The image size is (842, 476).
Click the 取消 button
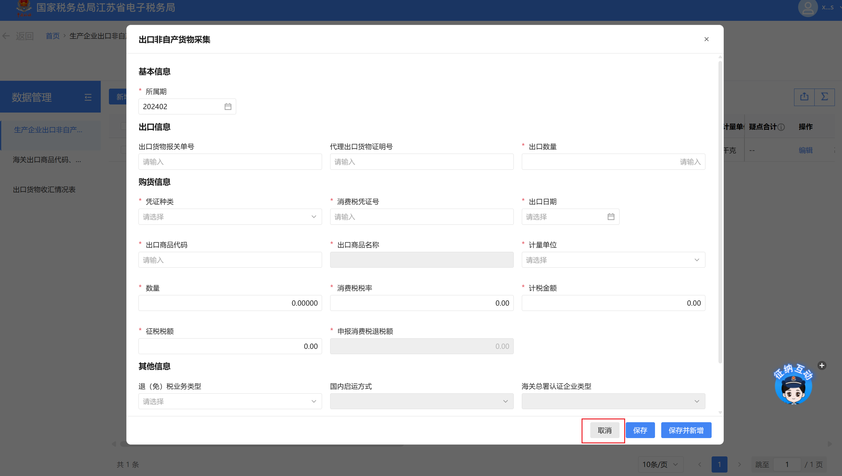[x=604, y=430]
